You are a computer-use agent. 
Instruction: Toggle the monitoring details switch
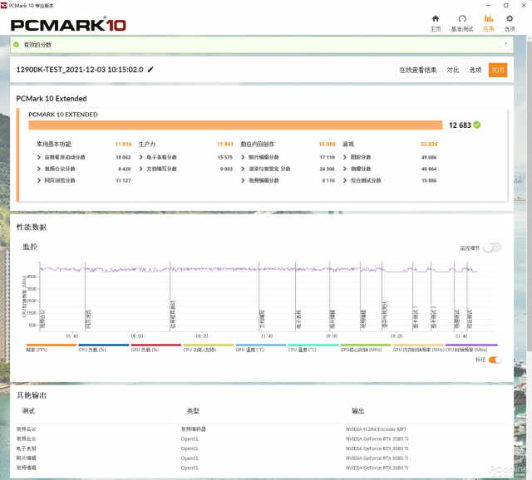pos(491,247)
